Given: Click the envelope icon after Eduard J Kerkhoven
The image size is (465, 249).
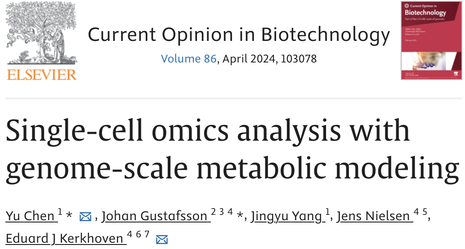Looking at the screenshot, I should coord(161,239).
